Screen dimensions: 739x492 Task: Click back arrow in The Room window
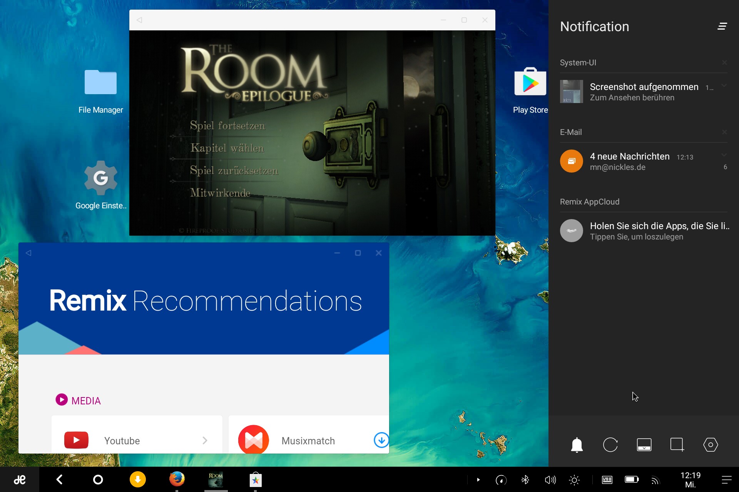pos(139,20)
